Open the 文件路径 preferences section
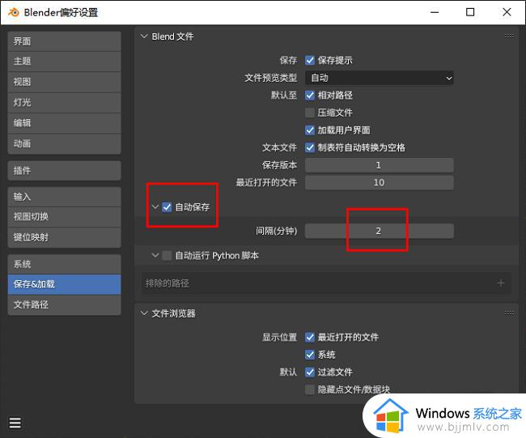 pos(64,304)
